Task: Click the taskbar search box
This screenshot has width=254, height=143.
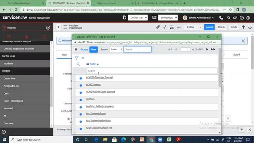Action: (41, 139)
